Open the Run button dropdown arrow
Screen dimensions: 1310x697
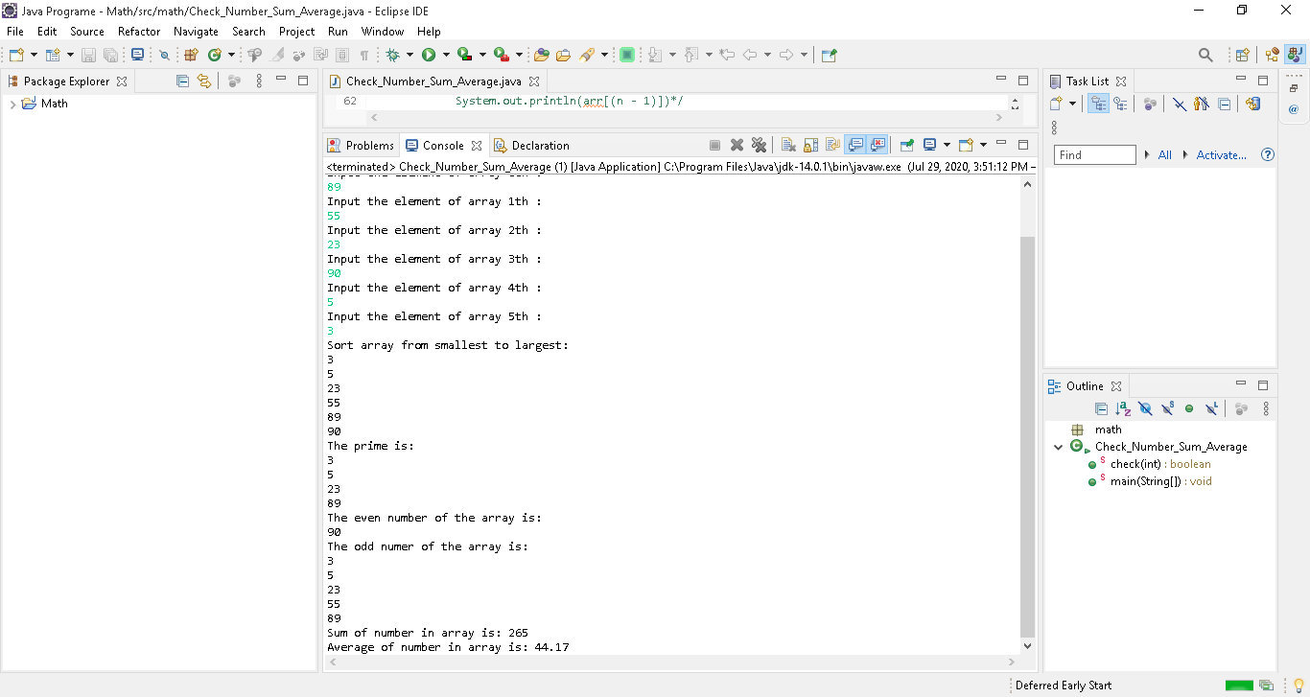[x=446, y=55]
